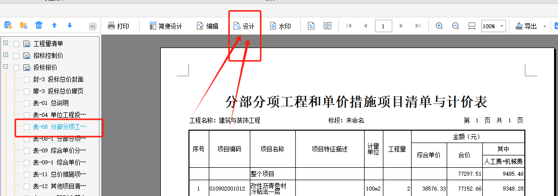The image size is (558, 196).
Task: Open report 表-11 总价措施项…
Action: (x=59, y=174)
